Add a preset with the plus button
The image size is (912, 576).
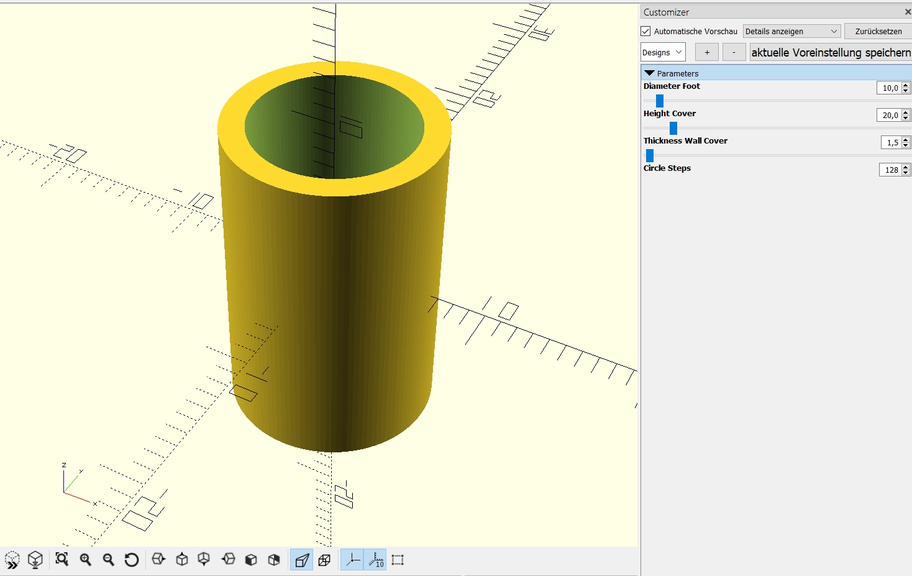click(706, 52)
